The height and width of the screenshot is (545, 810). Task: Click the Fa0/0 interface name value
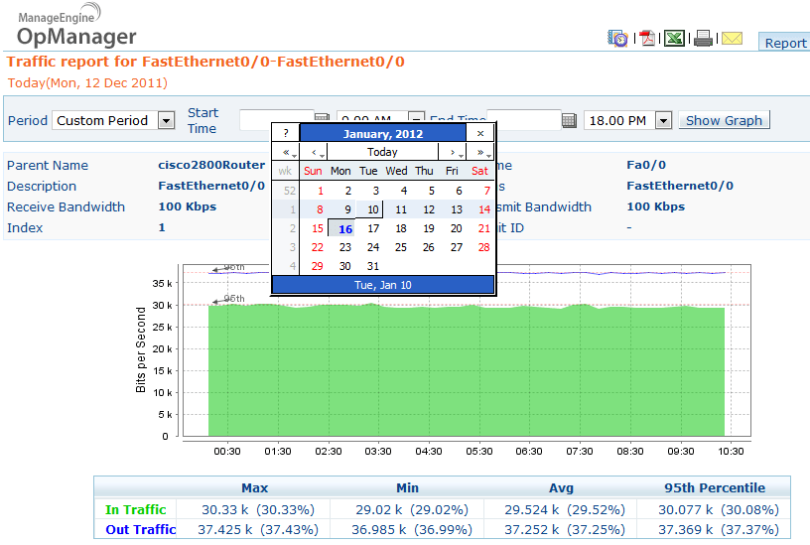tap(646, 165)
